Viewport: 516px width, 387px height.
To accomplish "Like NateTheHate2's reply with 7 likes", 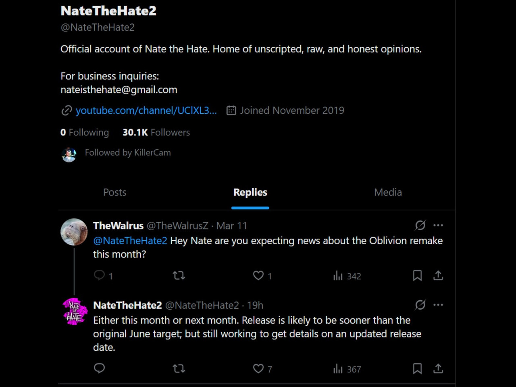I will [258, 368].
